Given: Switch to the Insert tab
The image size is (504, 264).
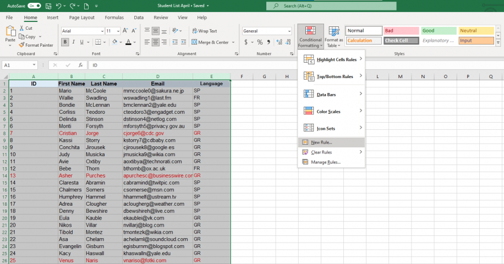Looking at the screenshot, I should click(x=52, y=18).
